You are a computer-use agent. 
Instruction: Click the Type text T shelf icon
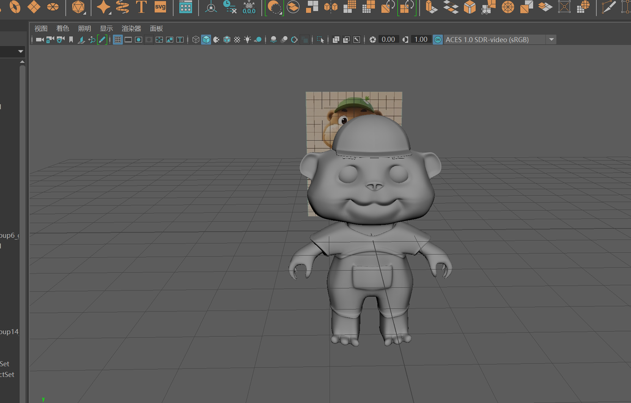point(141,7)
